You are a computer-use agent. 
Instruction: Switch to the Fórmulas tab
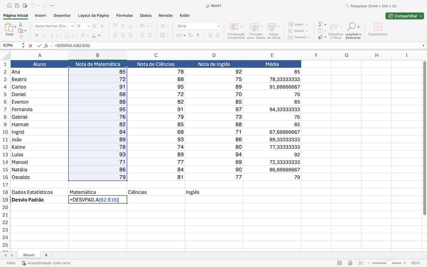[x=124, y=15]
